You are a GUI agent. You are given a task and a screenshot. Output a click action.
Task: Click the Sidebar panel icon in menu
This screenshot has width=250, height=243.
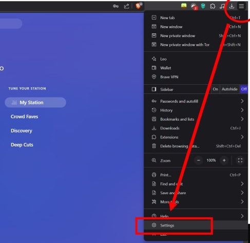154,89
